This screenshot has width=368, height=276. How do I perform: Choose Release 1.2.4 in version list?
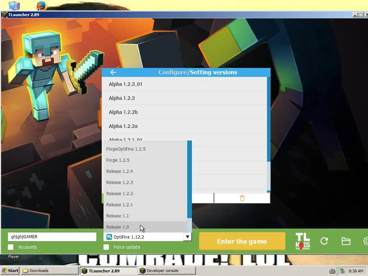click(x=145, y=171)
